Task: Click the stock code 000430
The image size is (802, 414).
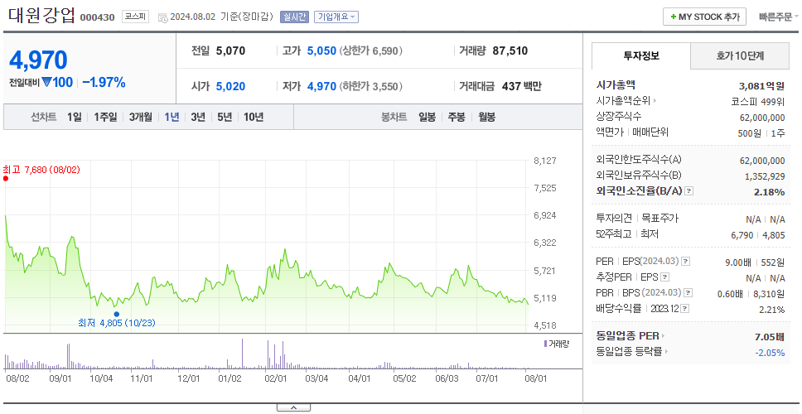Action: (97, 18)
